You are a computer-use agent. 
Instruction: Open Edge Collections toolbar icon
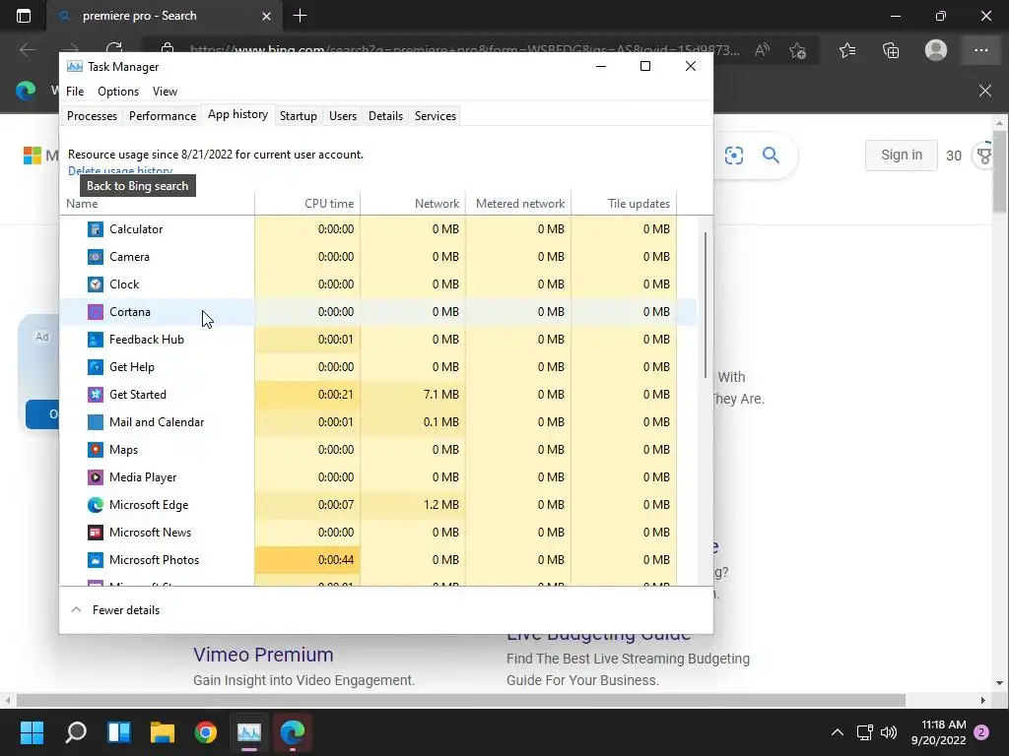pos(891,50)
